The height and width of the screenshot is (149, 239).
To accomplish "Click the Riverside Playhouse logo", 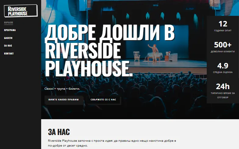I will (x=21, y=11).
